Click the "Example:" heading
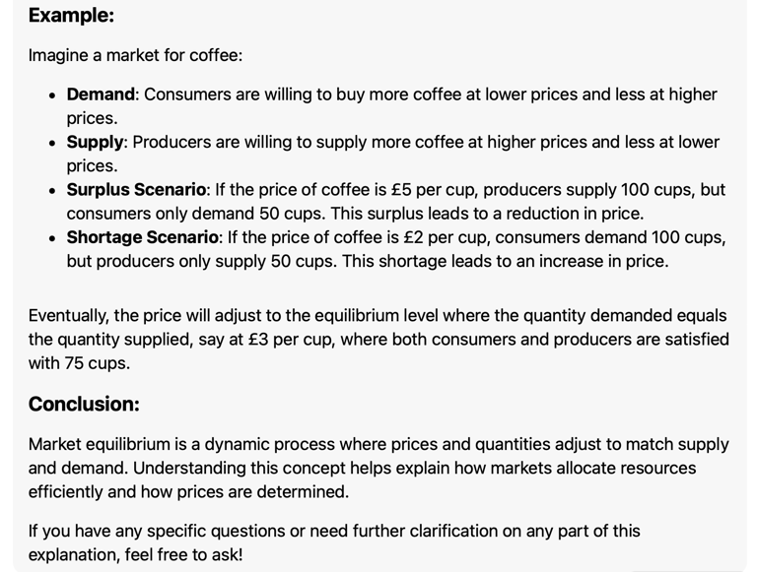 click(x=71, y=15)
